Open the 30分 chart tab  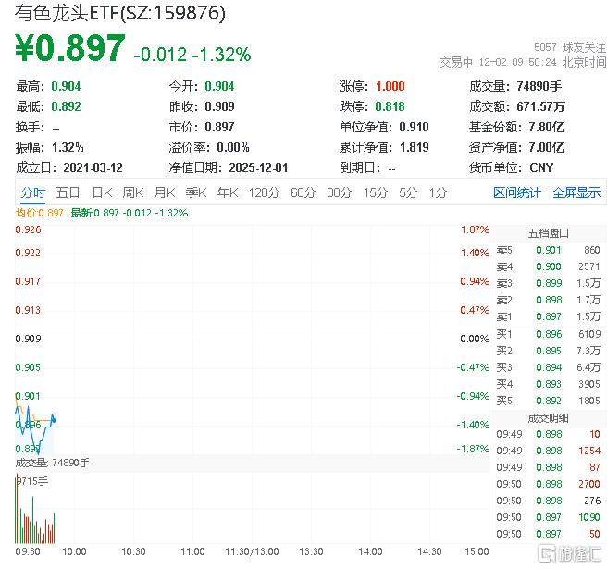tap(340, 192)
